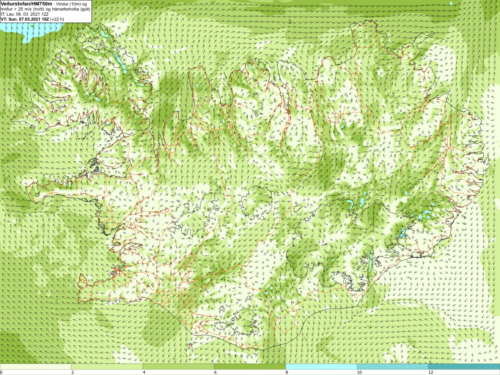Click the medium green 4–6 m/s legend swatch
This screenshot has width=500, height=375.
click(x=179, y=367)
